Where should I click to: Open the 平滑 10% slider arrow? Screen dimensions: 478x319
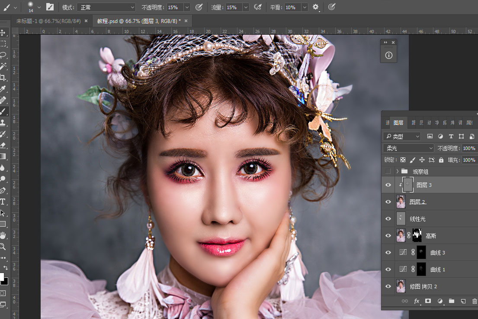[305, 7]
